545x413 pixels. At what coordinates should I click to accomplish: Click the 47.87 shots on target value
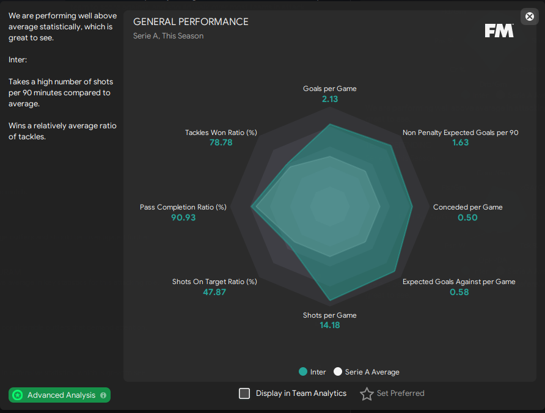(214, 292)
